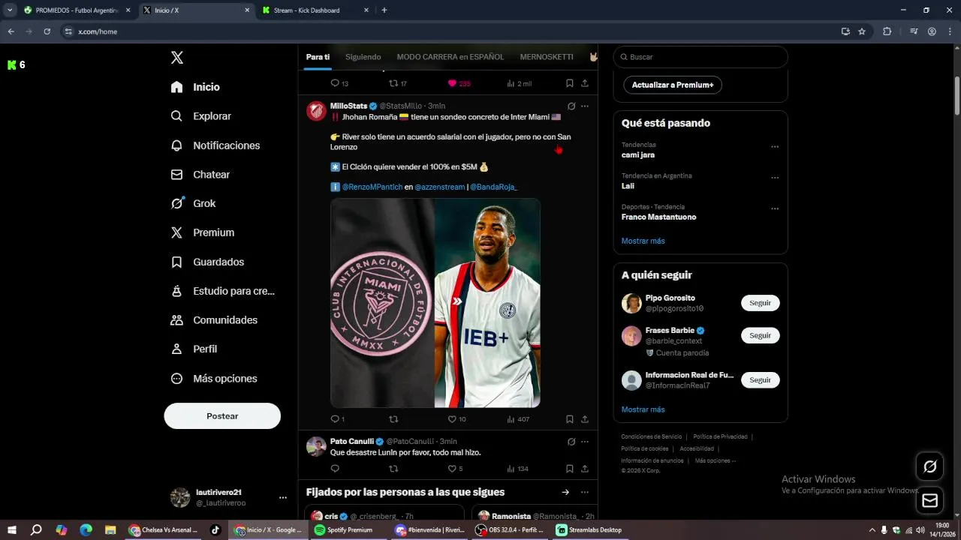961x540 pixels.
Task: Bookmark the Pato Canulli post
Action: click(x=570, y=469)
